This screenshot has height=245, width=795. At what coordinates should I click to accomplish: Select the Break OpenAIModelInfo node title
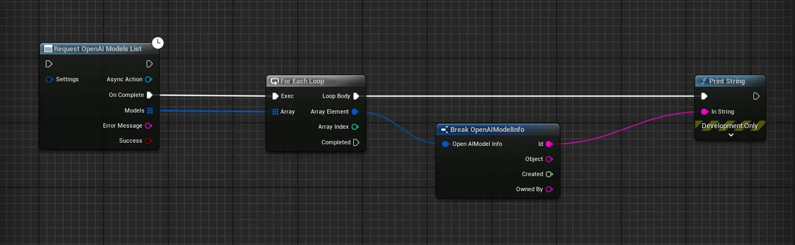[x=487, y=130]
